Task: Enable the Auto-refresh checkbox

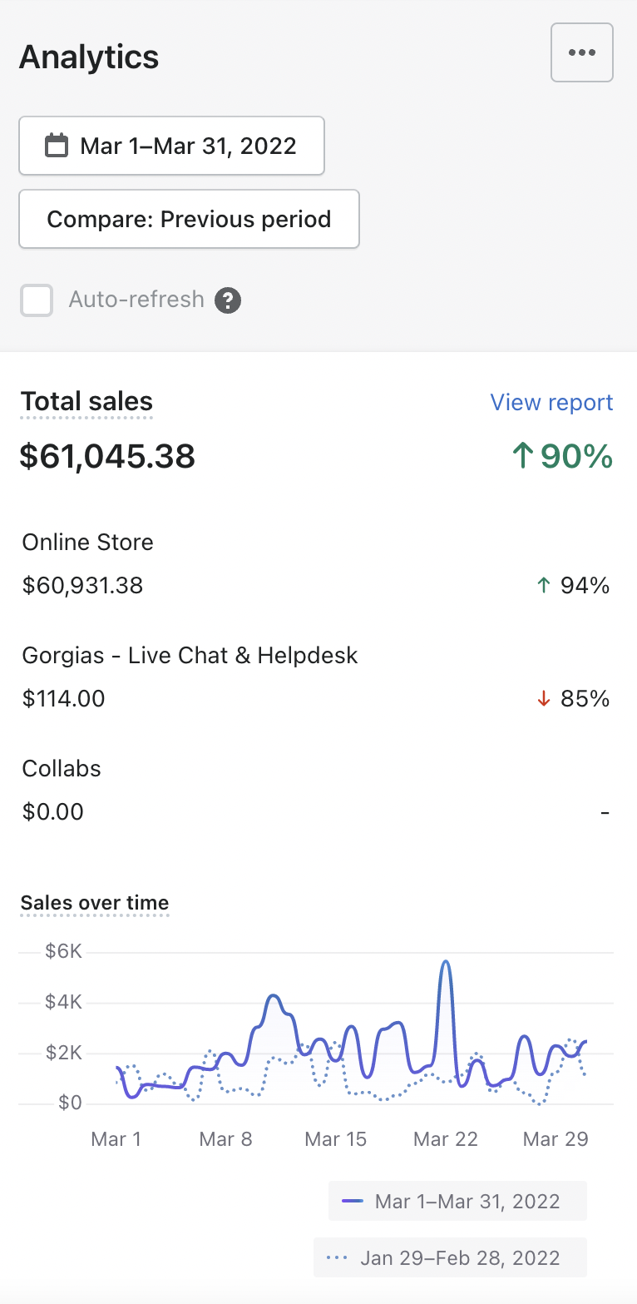Action: point(37,300)
